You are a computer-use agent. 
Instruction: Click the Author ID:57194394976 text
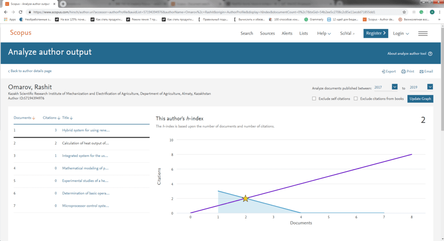pyautogui.click(x=26, y=98)
